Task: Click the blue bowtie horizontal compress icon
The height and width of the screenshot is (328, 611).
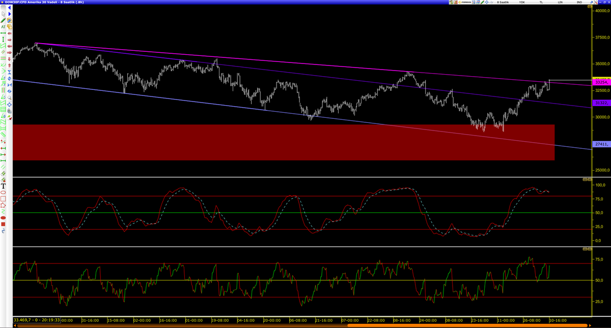Action: tap(10, 85)
